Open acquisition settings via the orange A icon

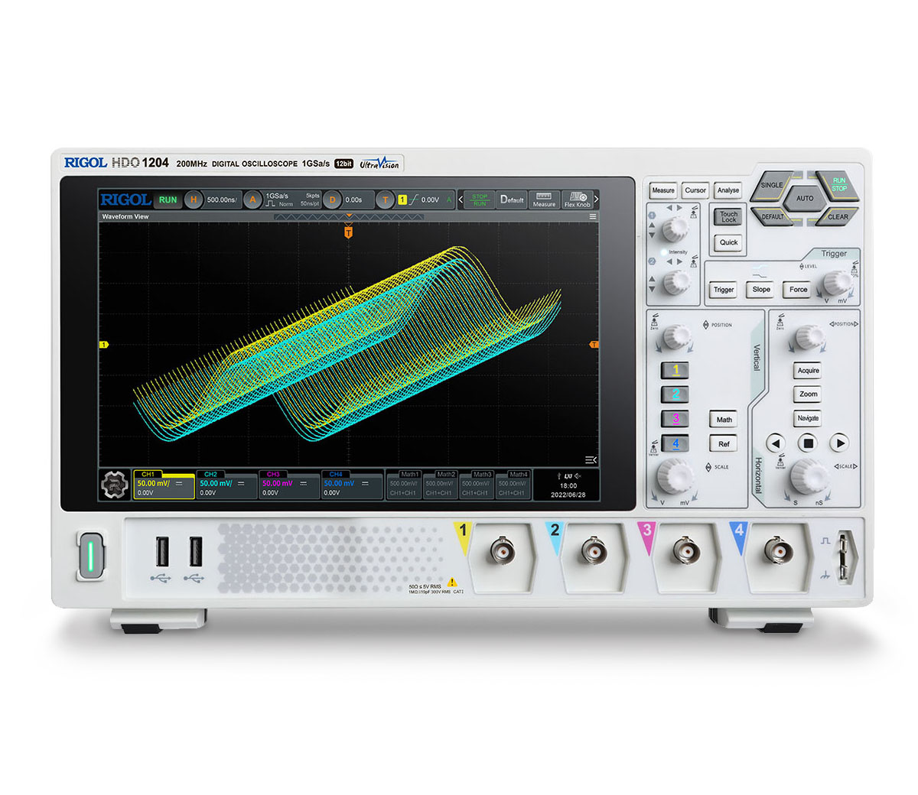click(x=253, y=200)
